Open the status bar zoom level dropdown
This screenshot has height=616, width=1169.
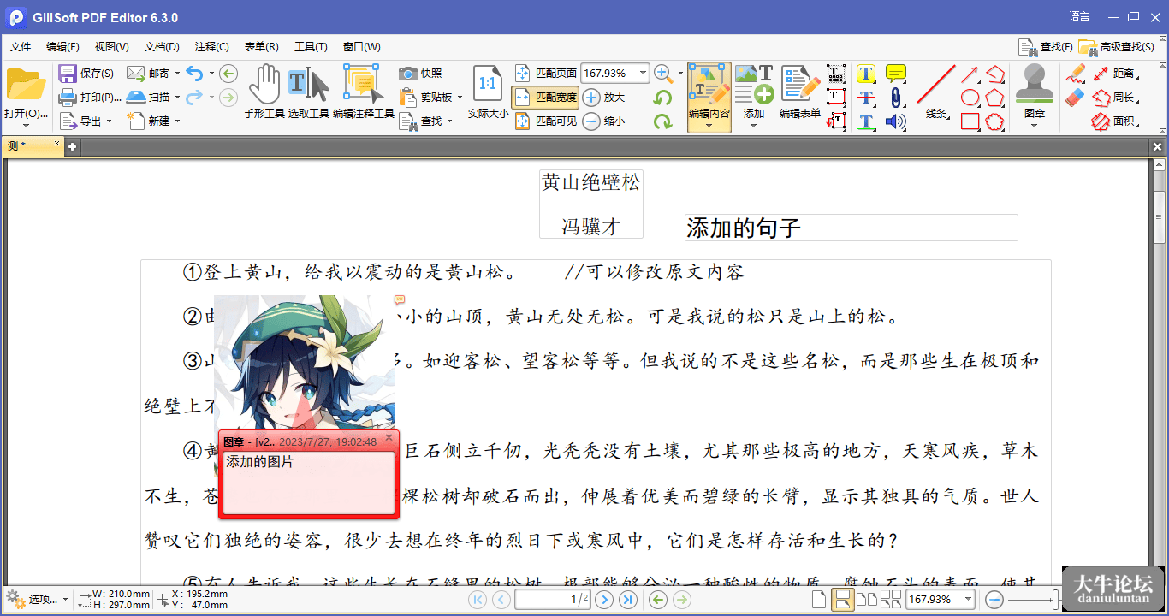(969, 600)
